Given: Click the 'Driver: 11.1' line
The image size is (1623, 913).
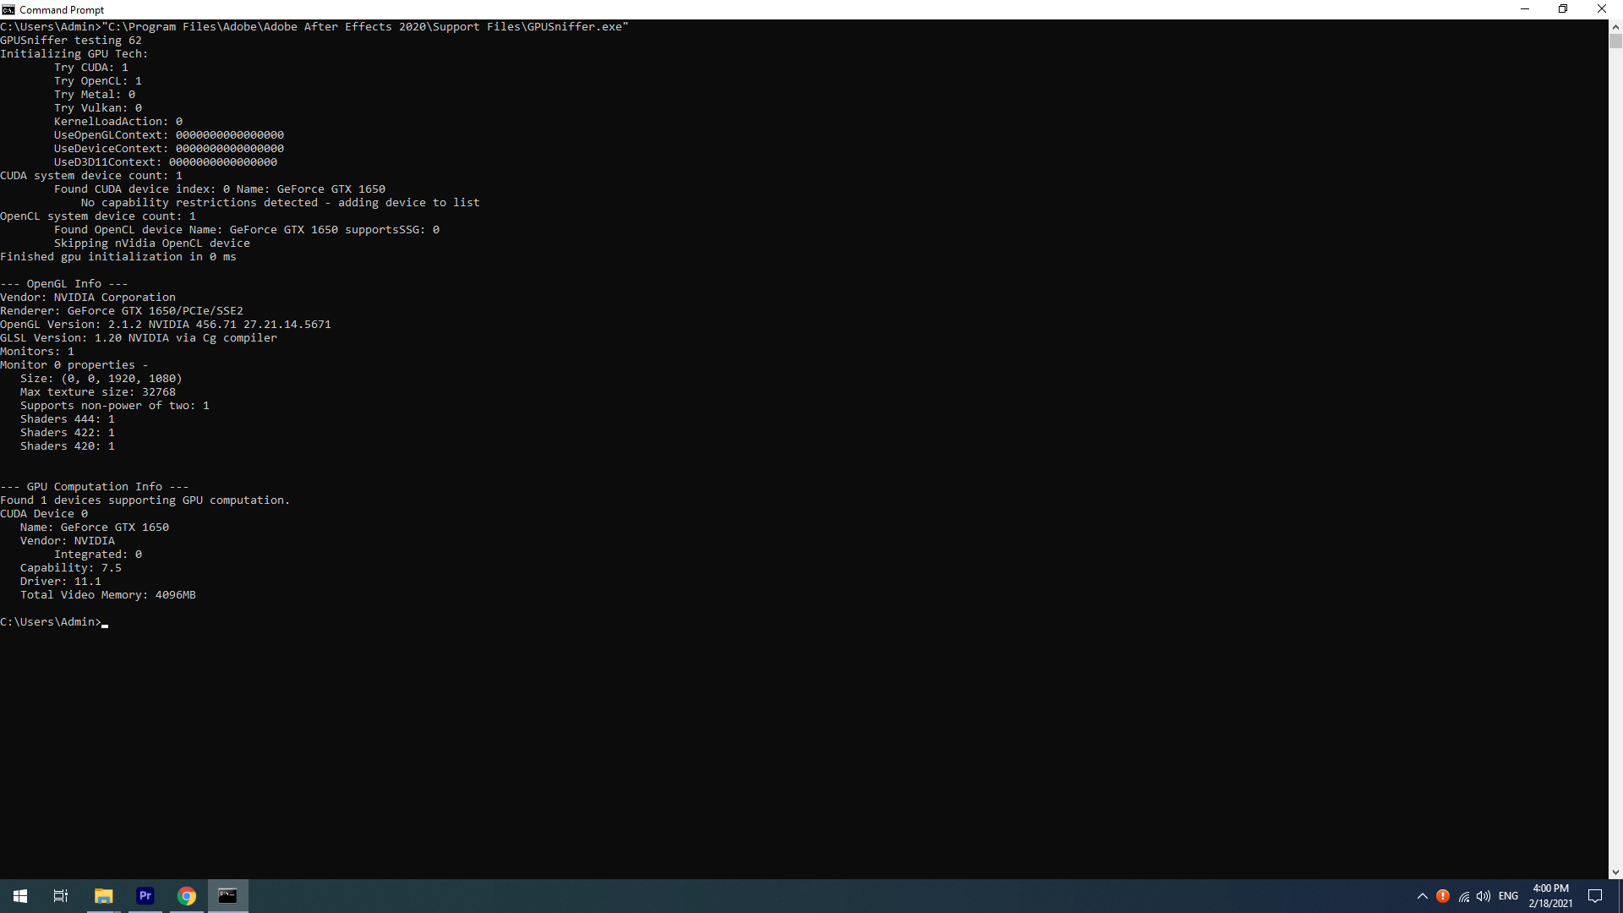Looking at the screenshot, I should pyautogui.click(x=61, y=582).
